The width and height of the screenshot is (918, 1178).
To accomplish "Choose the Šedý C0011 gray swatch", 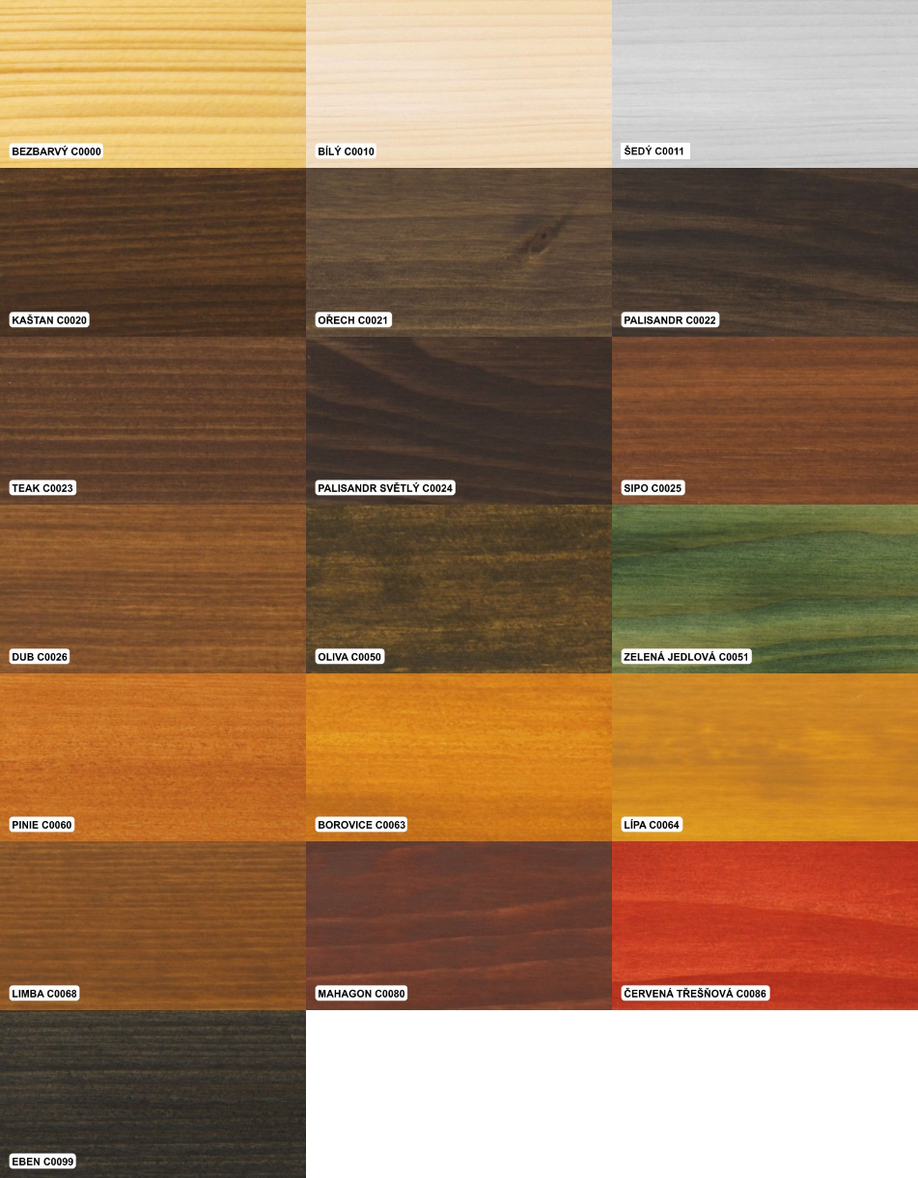I will (765, 77).
